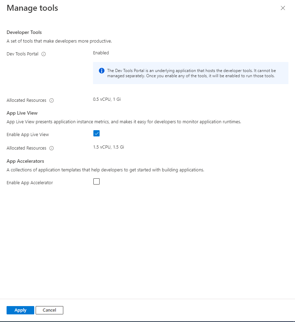Click the blue info icon in the banner
The width and height of the screenshot is (295, 322).
click(x=102, y=71)
